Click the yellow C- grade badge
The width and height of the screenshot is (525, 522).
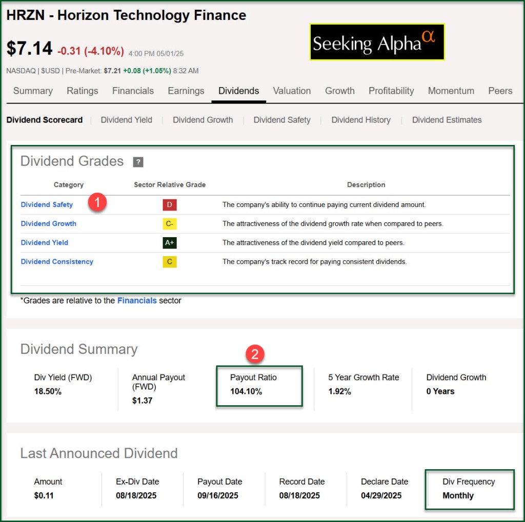point(169,224)
